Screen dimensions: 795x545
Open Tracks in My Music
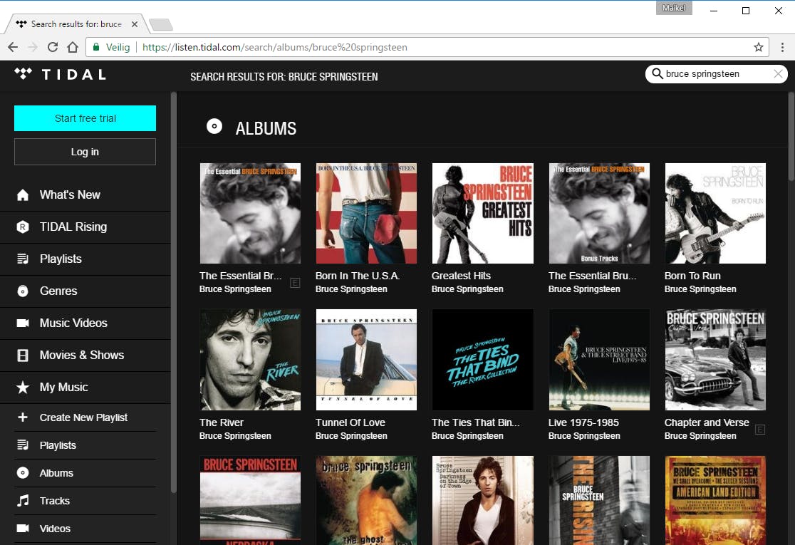85,501
